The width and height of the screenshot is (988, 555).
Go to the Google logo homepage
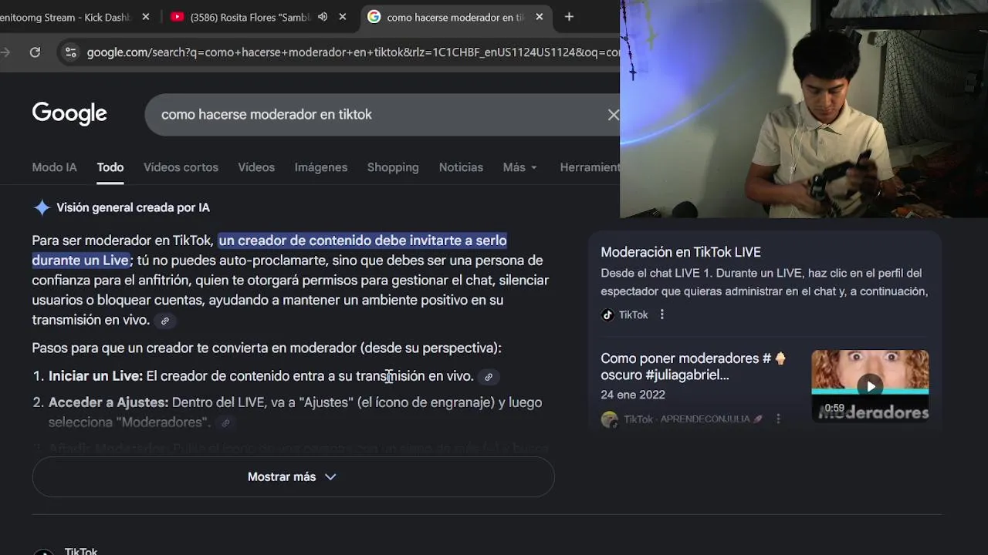69,114
